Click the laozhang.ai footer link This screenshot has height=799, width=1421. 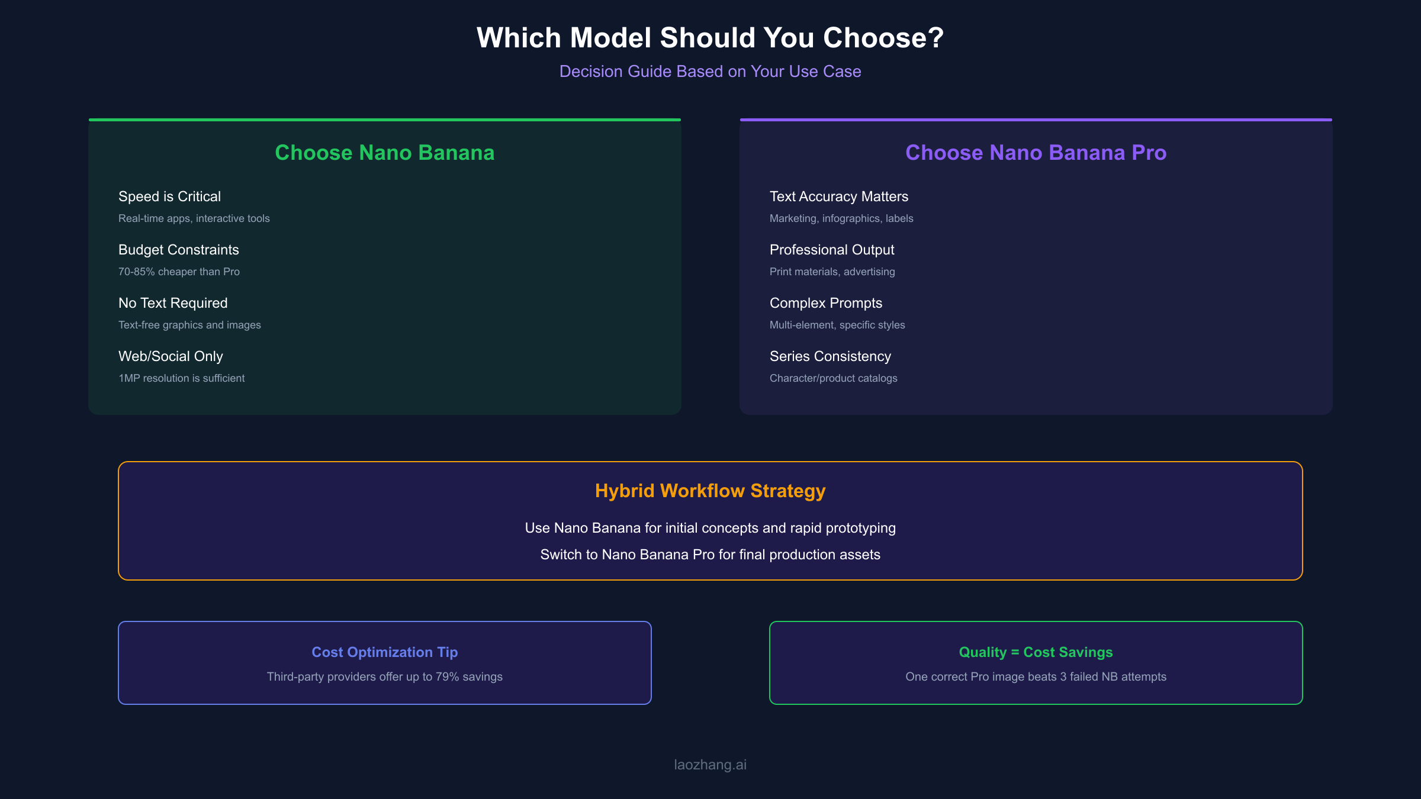click(710, 765)
